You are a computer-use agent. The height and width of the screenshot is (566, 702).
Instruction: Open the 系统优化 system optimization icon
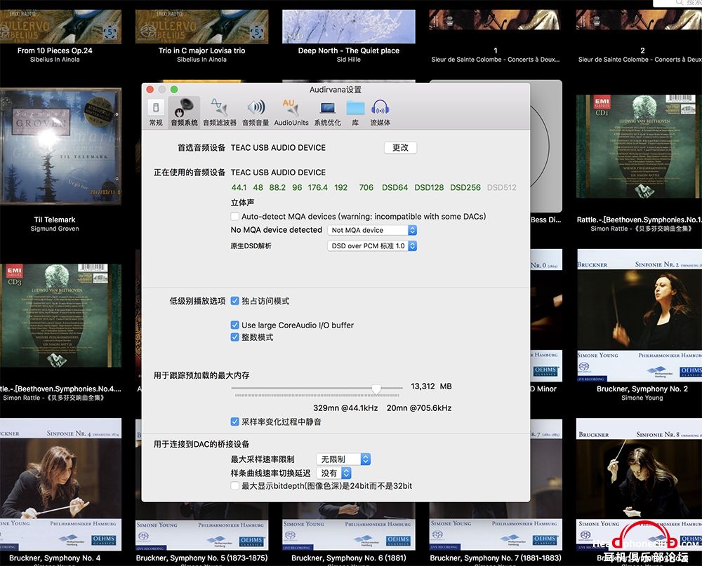(327, 112)
